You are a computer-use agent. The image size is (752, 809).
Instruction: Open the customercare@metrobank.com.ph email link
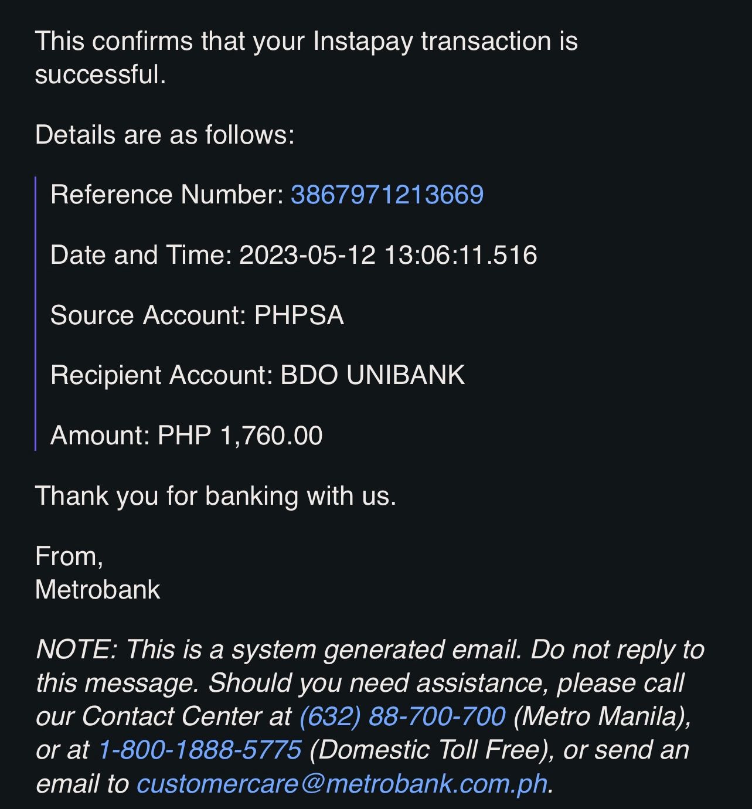(342, 784)
